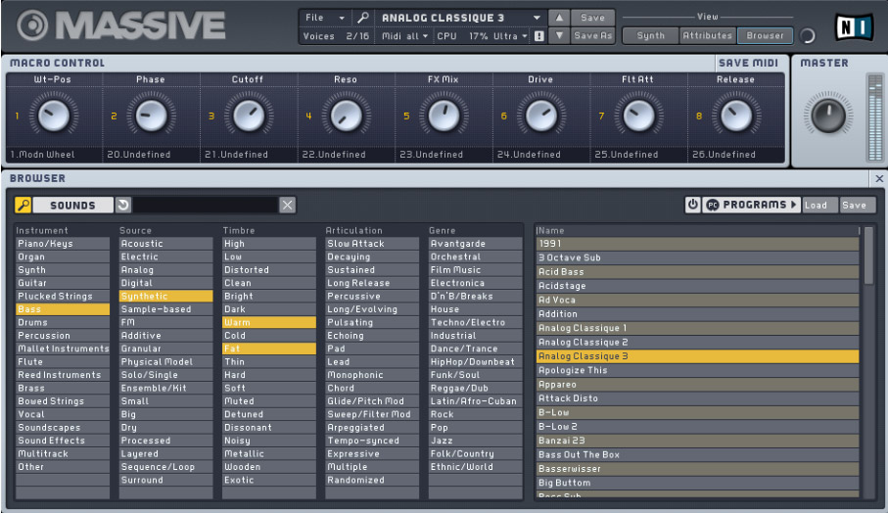Toggle the Analog source attribute

click(x=165, y=270)
